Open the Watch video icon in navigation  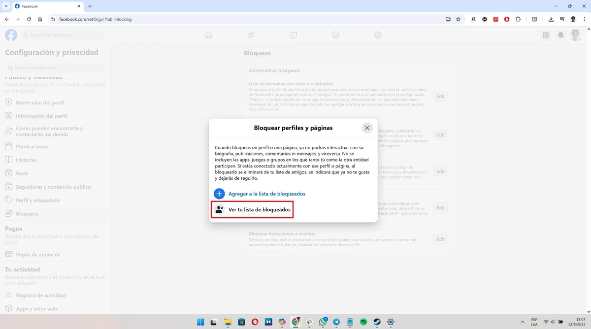293,35
